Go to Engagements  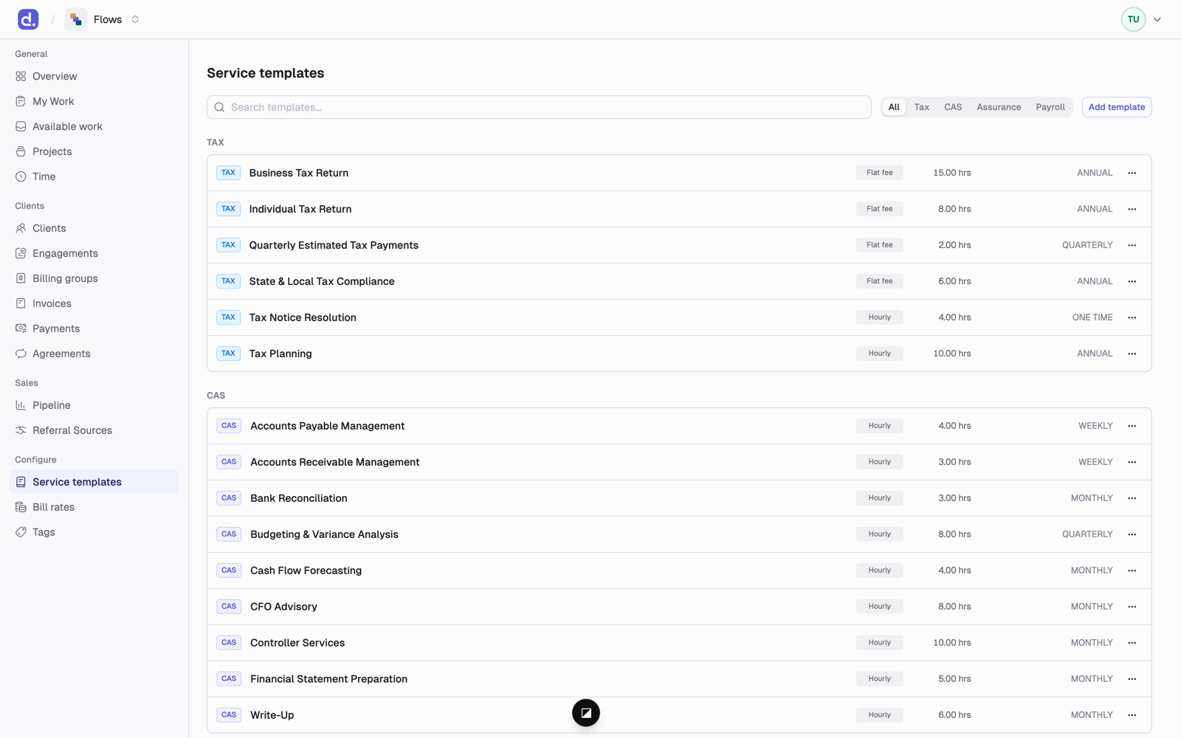(94, 253)
